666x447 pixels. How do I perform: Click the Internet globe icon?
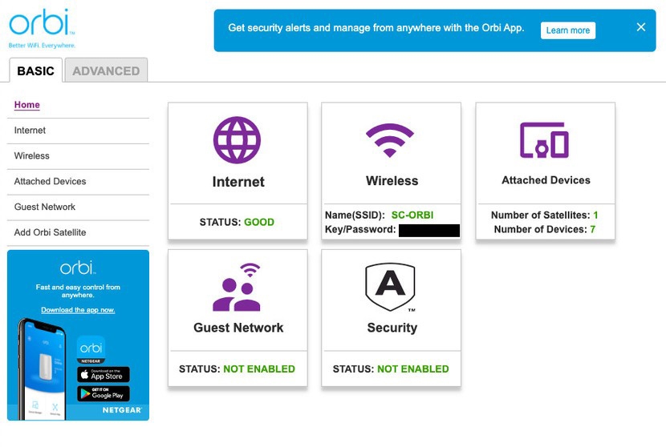coord(238,140)
